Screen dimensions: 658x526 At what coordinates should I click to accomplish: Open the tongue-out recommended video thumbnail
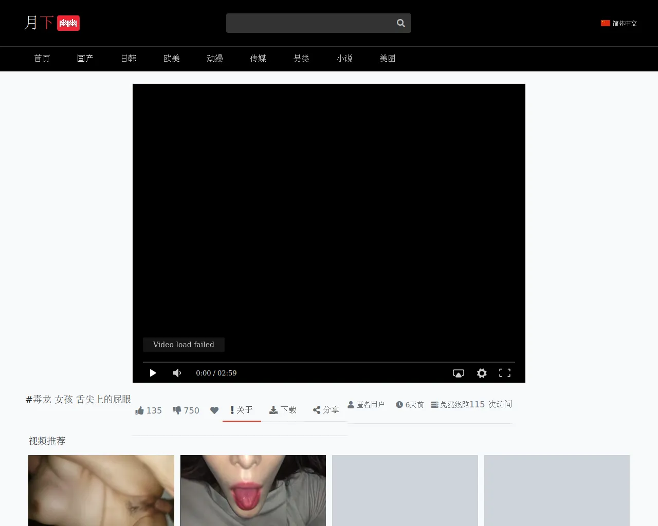pos(253,490)
